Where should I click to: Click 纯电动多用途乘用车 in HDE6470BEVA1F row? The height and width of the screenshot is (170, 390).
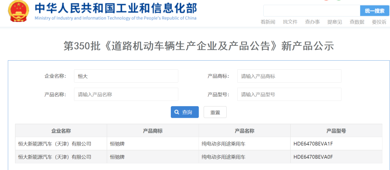(224, 144)
